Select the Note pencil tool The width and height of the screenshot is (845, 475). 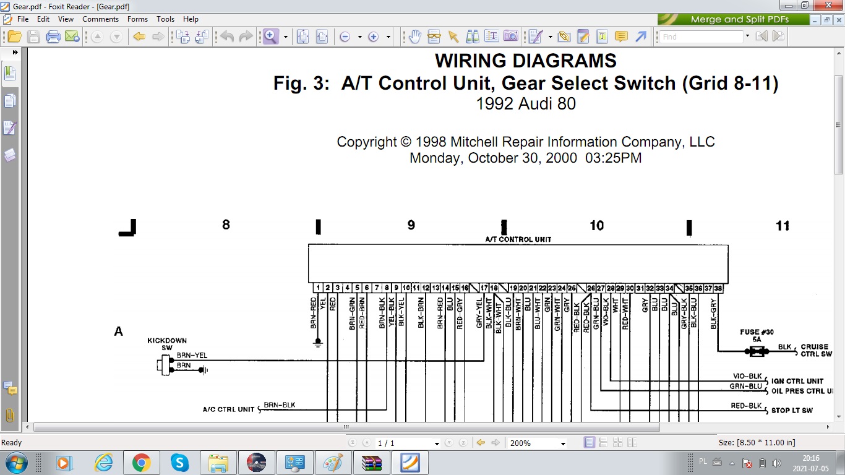pos(583,36)
